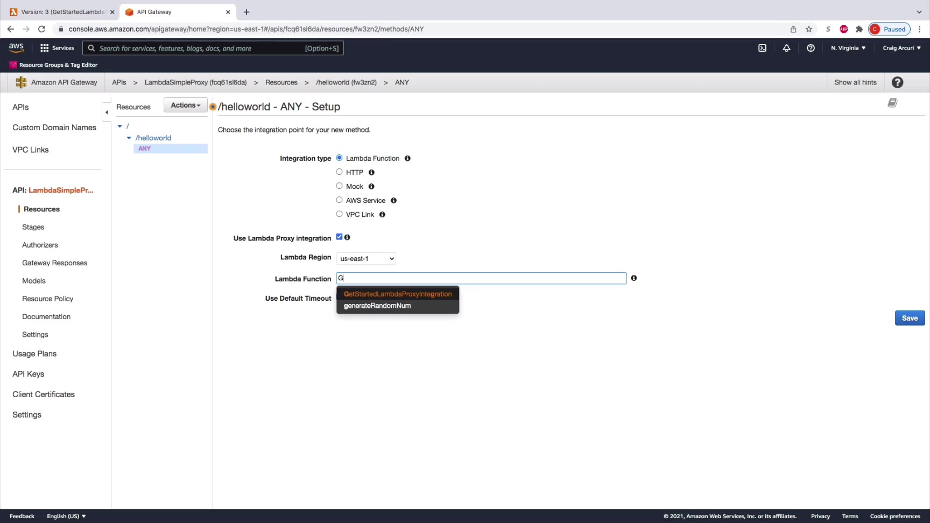This screenshot has width=930, height=523.
Task: Open the Services grid menu
Action: (57, 48)
